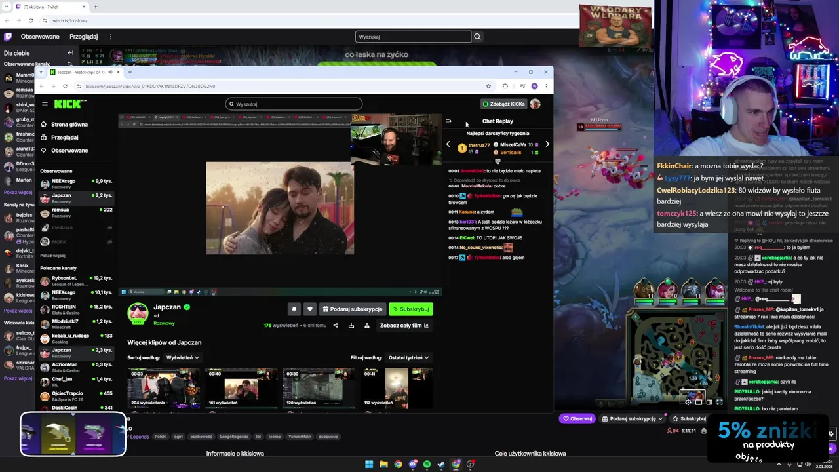The width and height of the screenshot is (839, 472).
Task: Open Windows Start menu
Action: [x=369, y=464]
